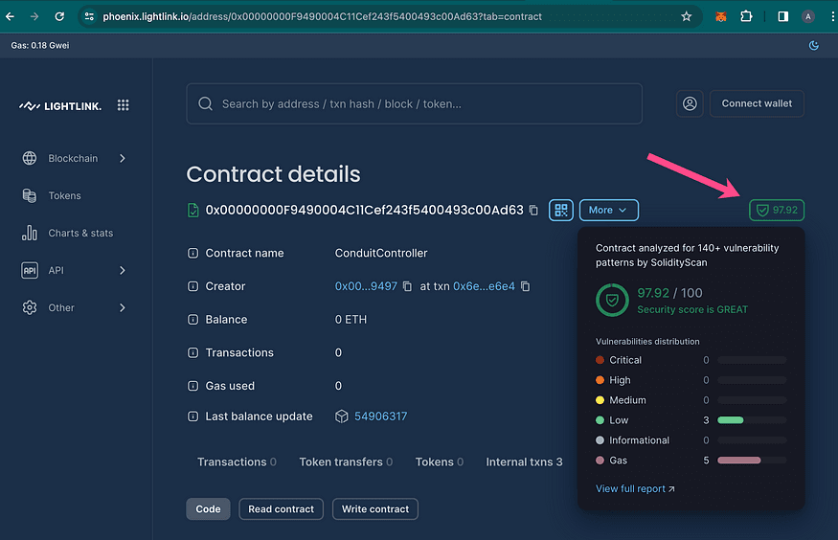Click the Gas vulnerabilities pink bar
Viewport: 838px width, 540px height.
pos(738,461)
